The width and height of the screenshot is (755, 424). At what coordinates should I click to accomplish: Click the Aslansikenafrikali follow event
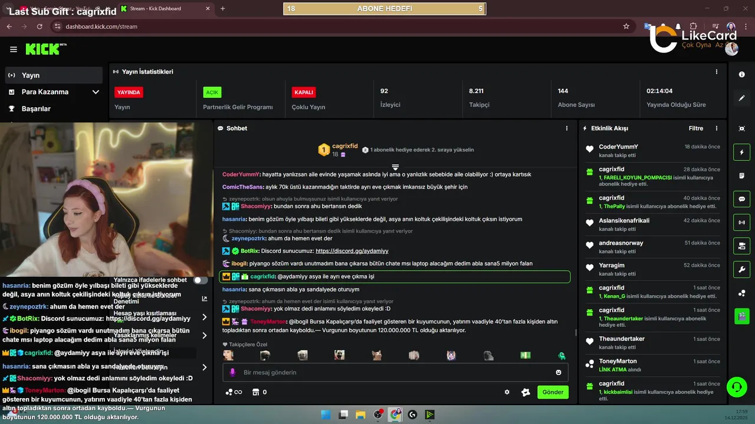652,225
